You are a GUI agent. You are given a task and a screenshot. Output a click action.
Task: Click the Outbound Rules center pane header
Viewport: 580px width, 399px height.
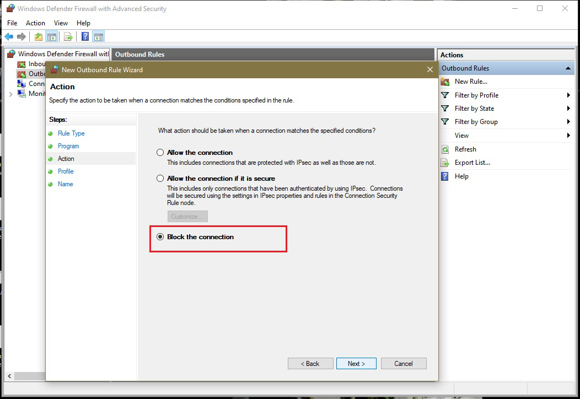pyautogui.click(x=272, y=55)
